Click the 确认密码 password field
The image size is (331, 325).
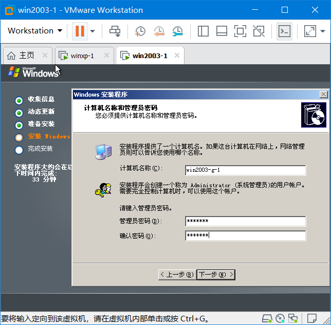[x=245, y=236]
